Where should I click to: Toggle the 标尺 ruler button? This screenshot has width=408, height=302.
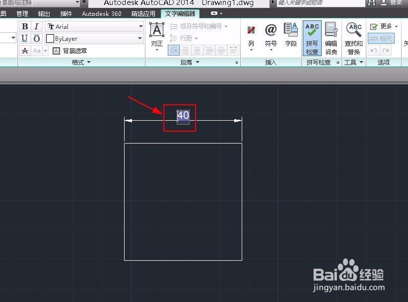[x=381, y=38]
